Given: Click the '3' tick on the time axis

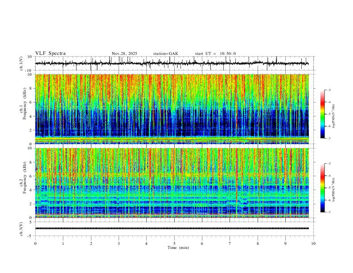Looking at the screenshot, I should pyautogui.click(x=119, y=244).
